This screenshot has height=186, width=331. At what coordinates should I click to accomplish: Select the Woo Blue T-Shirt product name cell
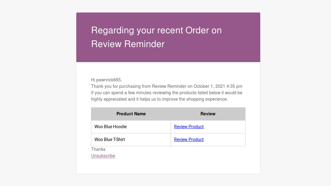click(x=109, y=139)
